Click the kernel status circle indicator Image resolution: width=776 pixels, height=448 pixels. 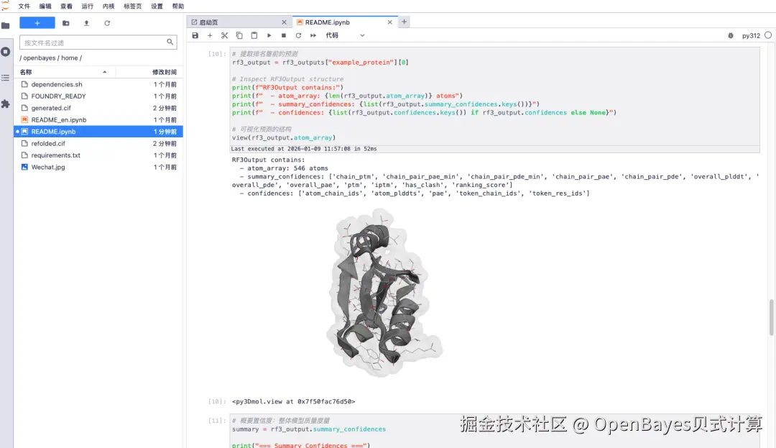pos(768,35)
